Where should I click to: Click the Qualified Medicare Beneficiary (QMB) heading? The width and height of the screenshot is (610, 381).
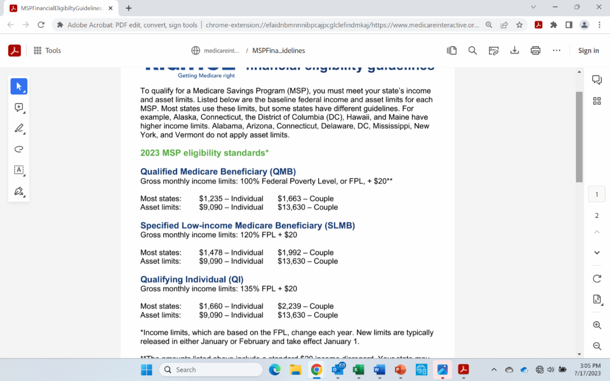[x=218, y=171]
